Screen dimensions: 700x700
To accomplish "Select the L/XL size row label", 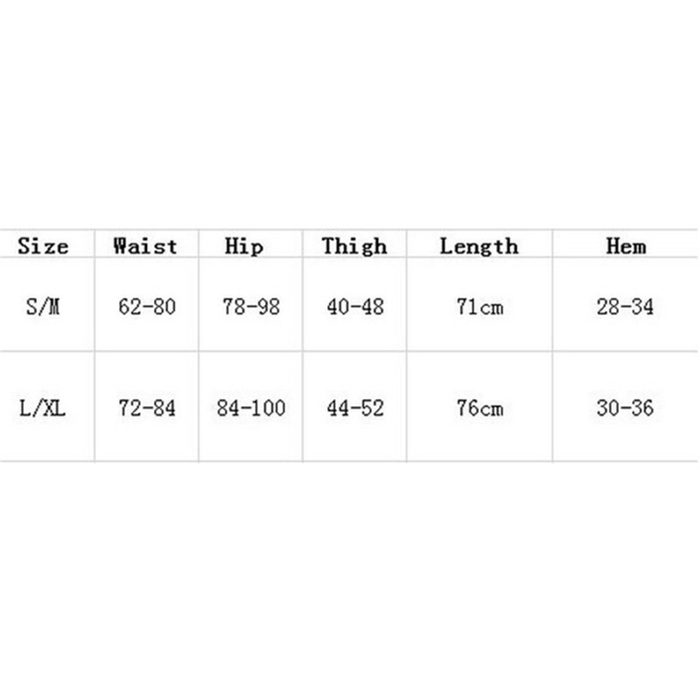I will coord(43,409).
